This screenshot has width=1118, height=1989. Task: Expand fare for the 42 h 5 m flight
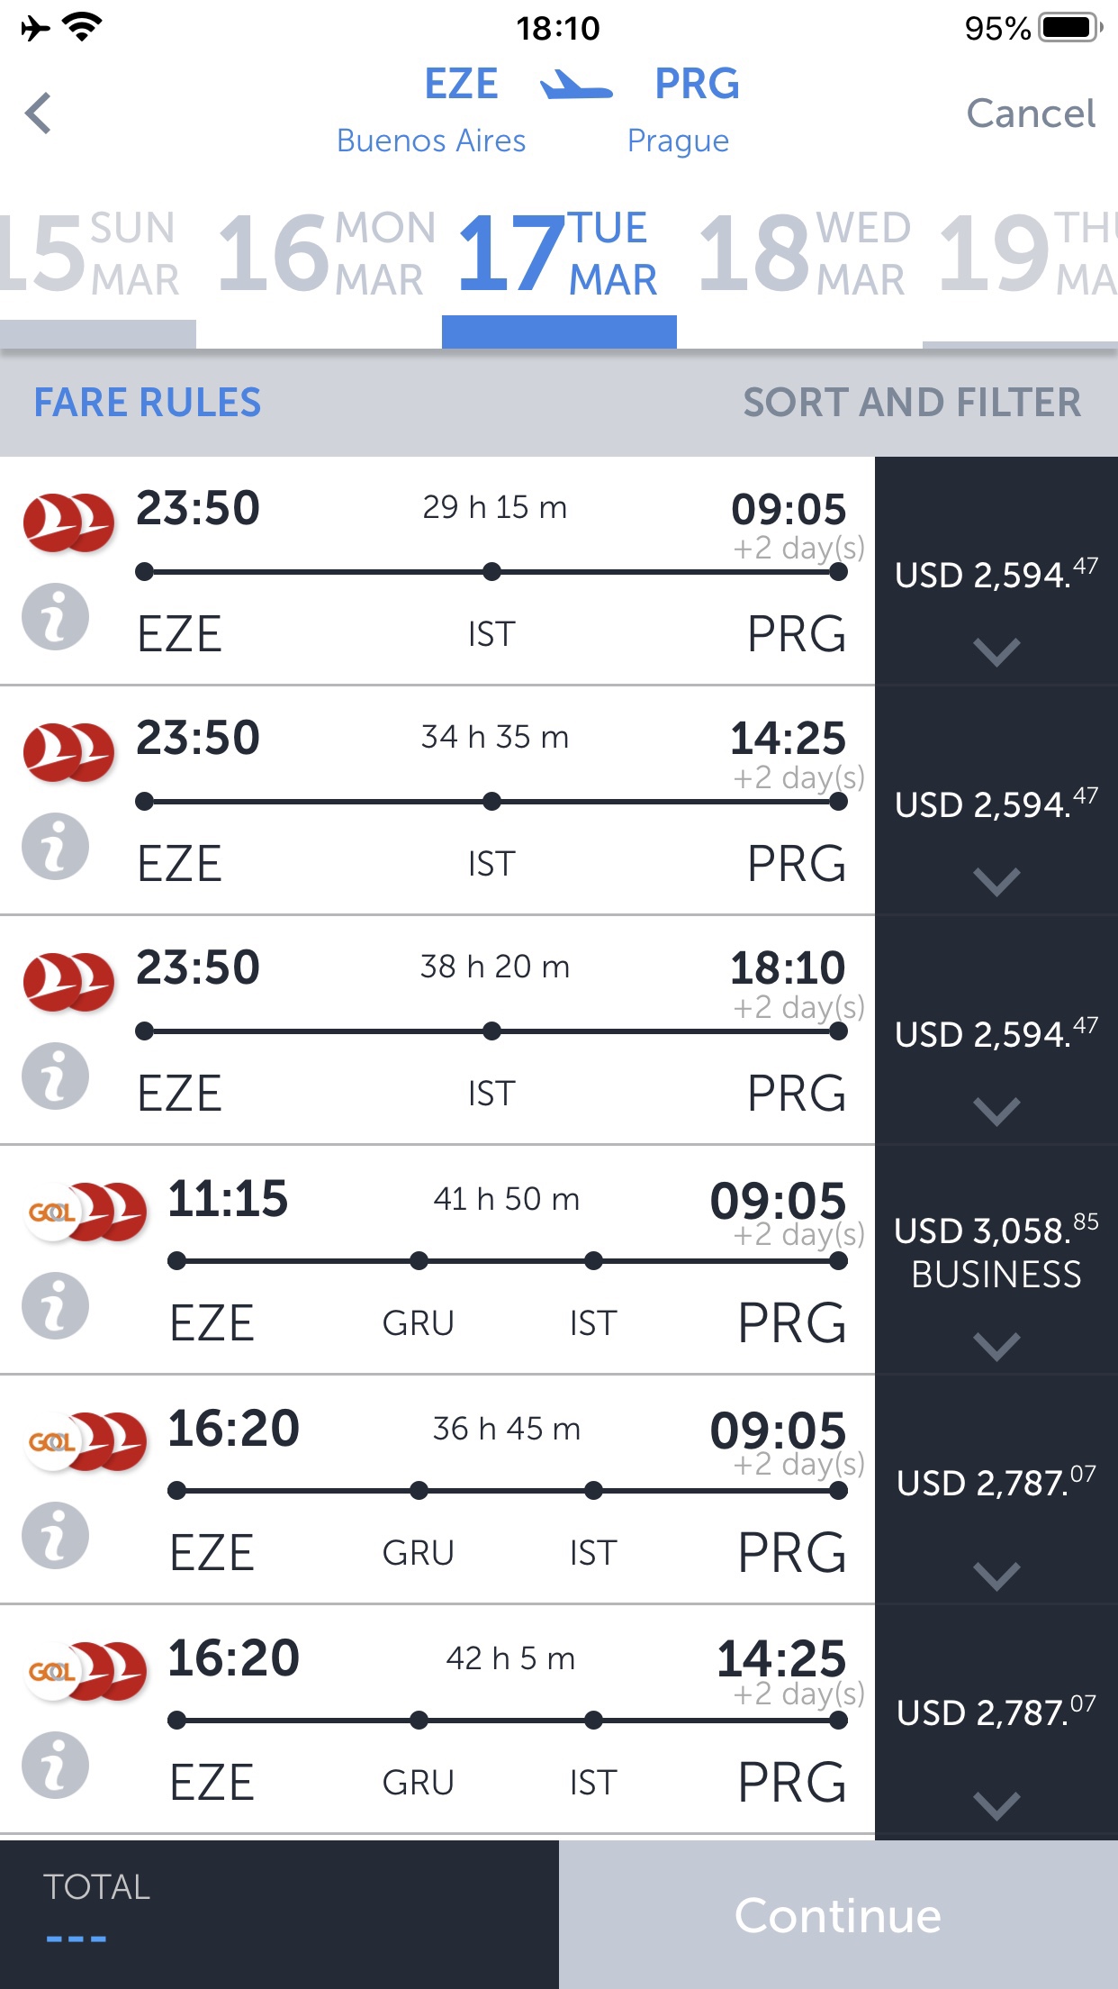tap(996, 1805)
